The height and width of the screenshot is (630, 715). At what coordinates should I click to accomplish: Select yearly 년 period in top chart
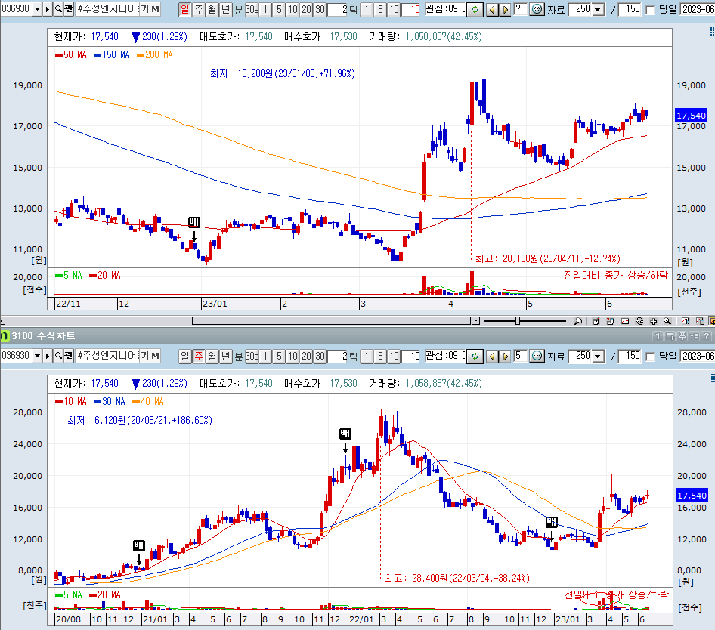pos(226,10)
